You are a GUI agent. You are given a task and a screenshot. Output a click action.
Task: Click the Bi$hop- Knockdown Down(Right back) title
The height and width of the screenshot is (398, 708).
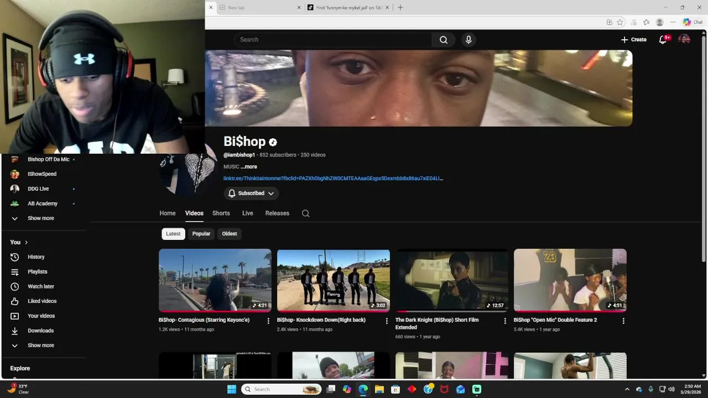tap(321, 320)
